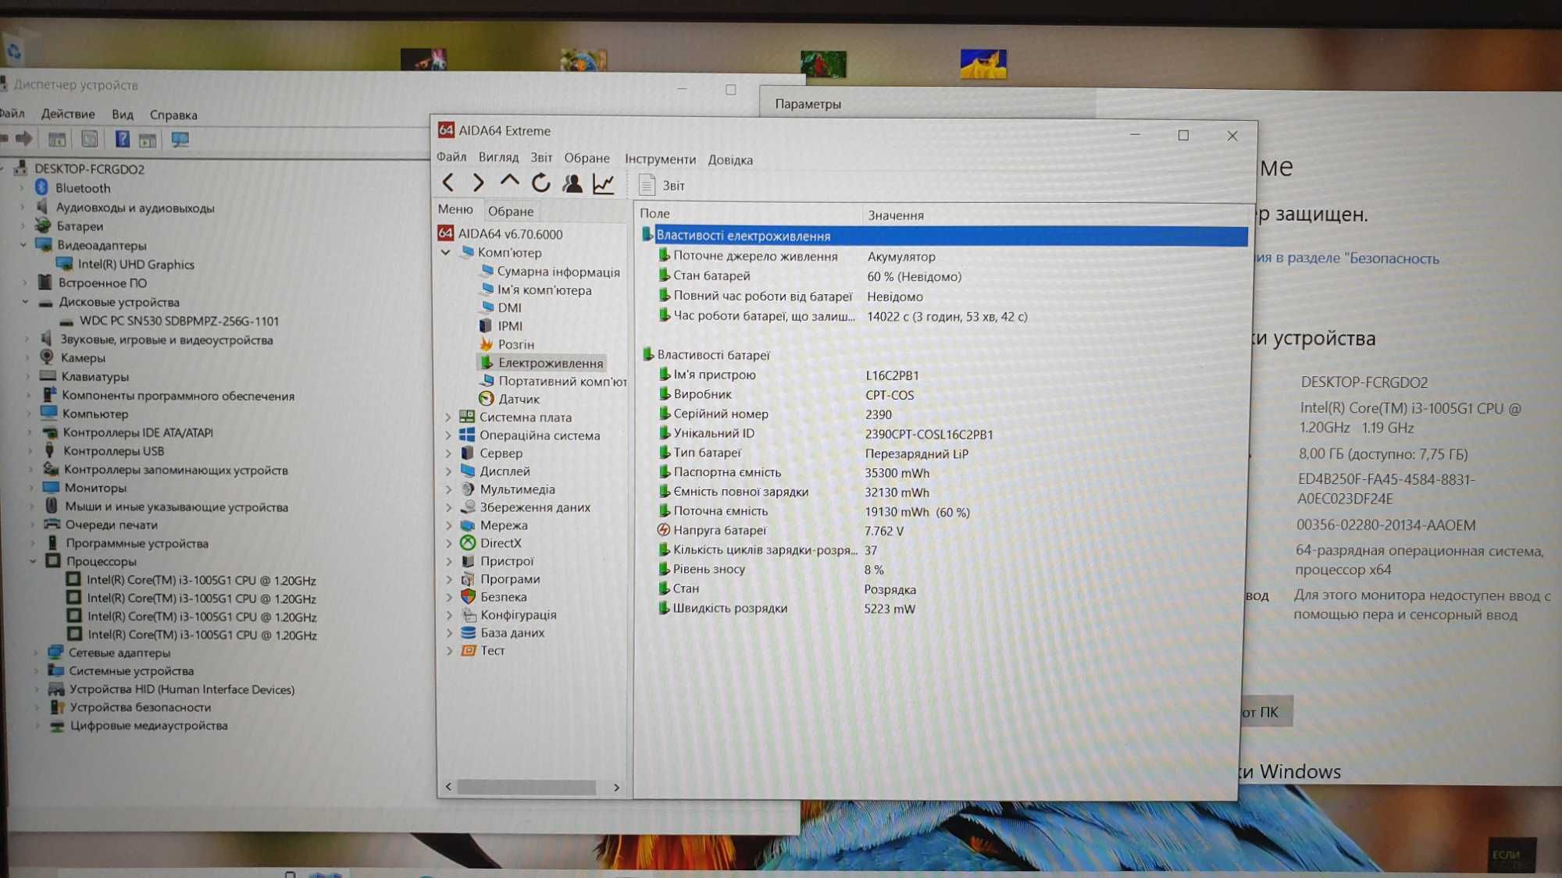
Task: Click Камеры icon in Device Manager
Action: point(47,357)
